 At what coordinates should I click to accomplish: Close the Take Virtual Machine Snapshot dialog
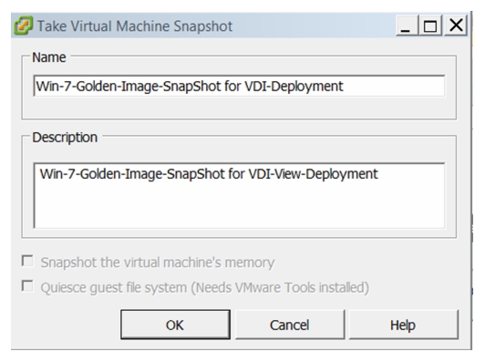tap(456, 26)
